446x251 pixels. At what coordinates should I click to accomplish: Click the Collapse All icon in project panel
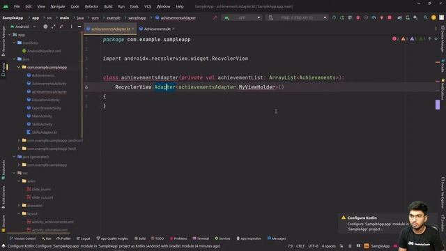point(61,26)
